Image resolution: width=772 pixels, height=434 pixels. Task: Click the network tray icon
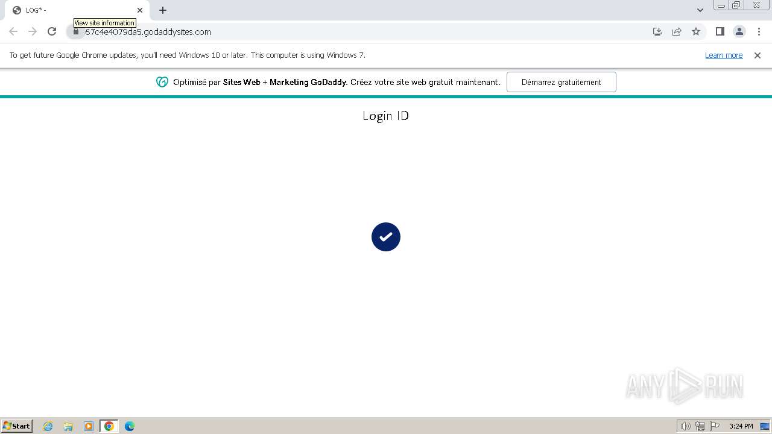(700, 426)
